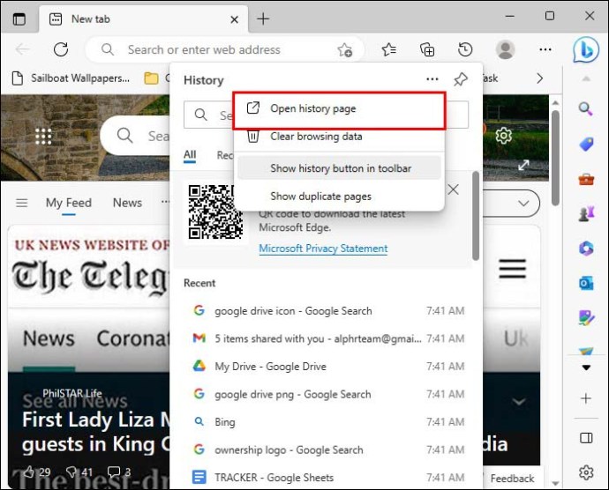
Task: Select the My Feed tab
Action: [69, 203]
